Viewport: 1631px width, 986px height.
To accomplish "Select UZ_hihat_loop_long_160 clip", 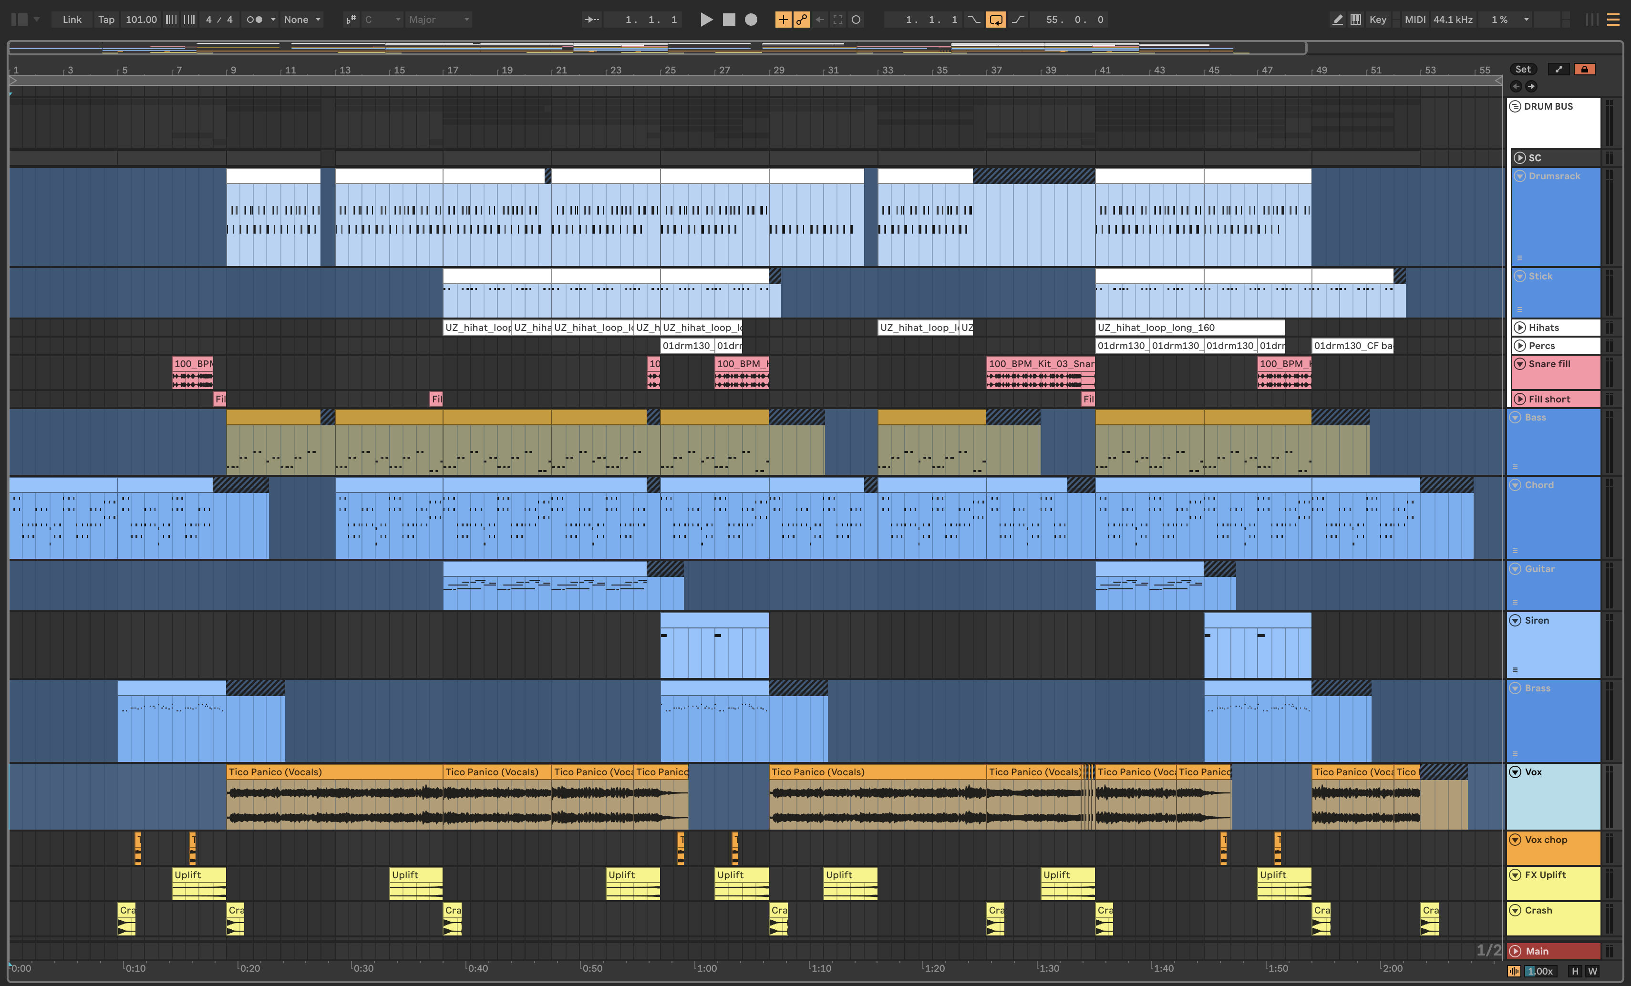I will [1189, 328].
